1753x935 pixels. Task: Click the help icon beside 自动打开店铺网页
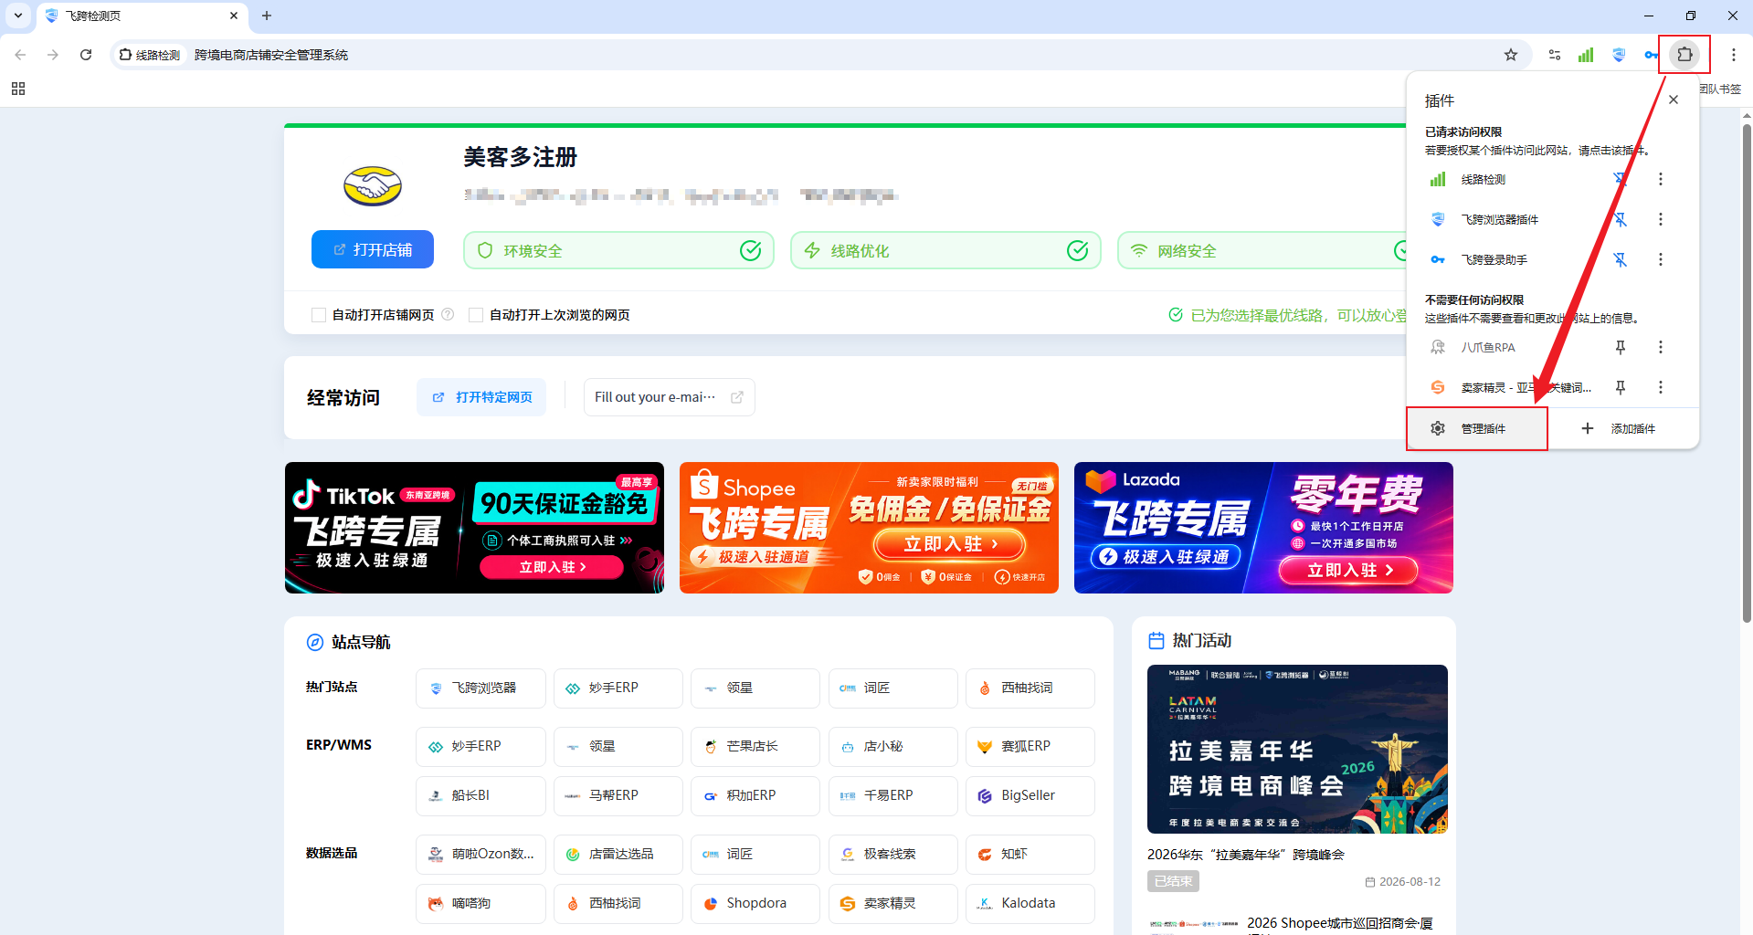(x=448, y=314)
